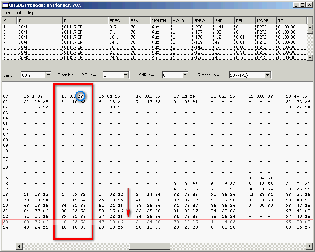This screenshot has height=252, width=315.
Task: Click the SNR value -141
Action: [219, 27]
